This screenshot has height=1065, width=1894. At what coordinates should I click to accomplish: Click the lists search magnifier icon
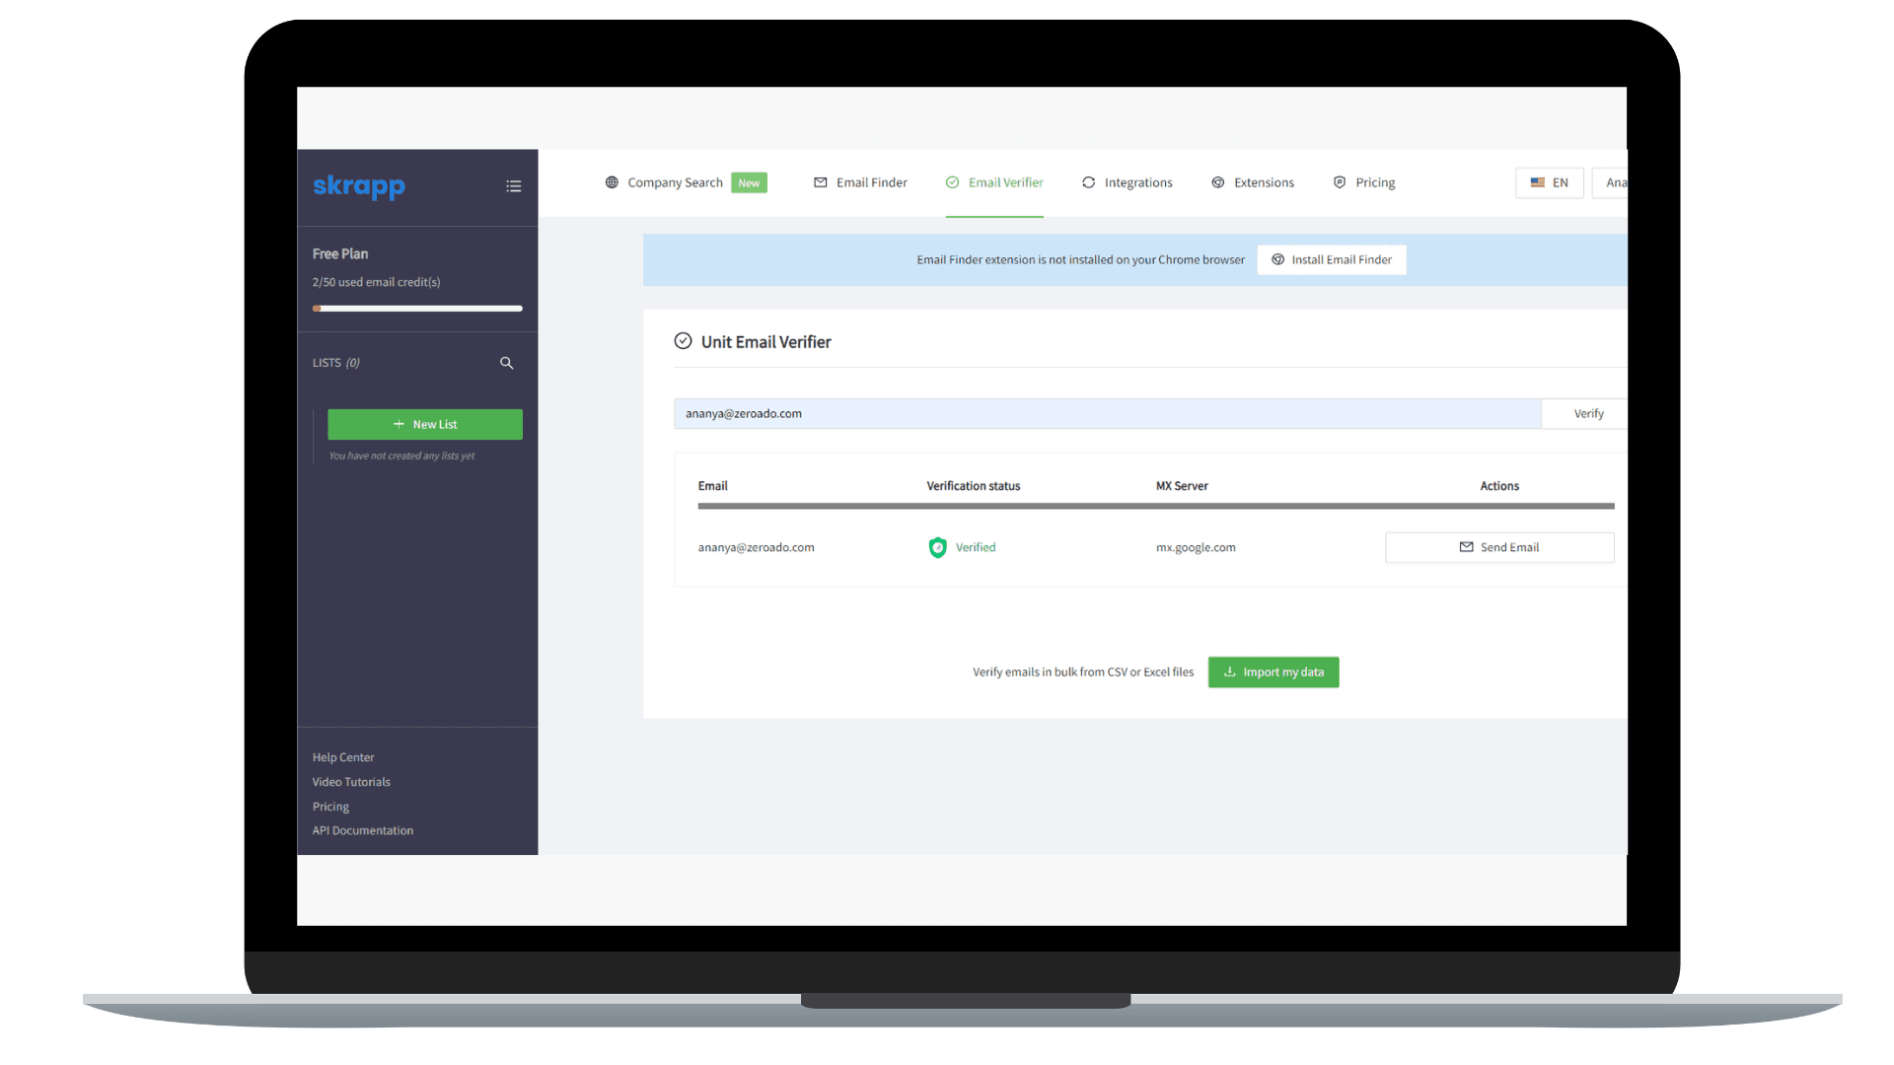pos(506,363)
